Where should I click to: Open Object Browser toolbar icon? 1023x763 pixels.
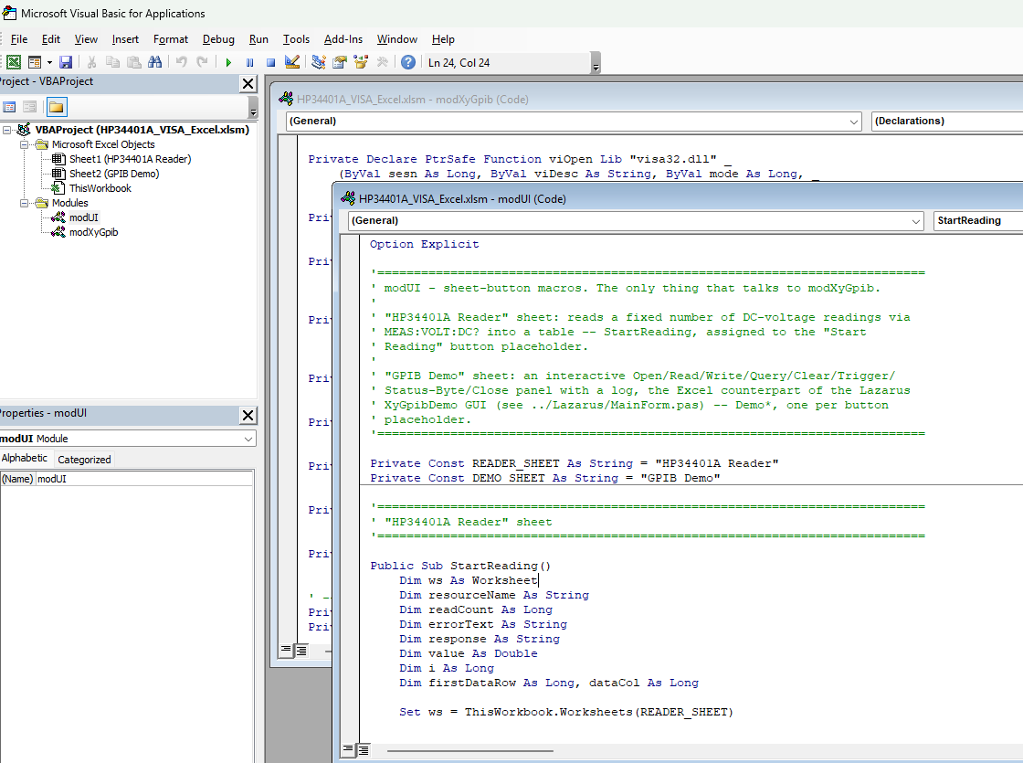[361, 62]
